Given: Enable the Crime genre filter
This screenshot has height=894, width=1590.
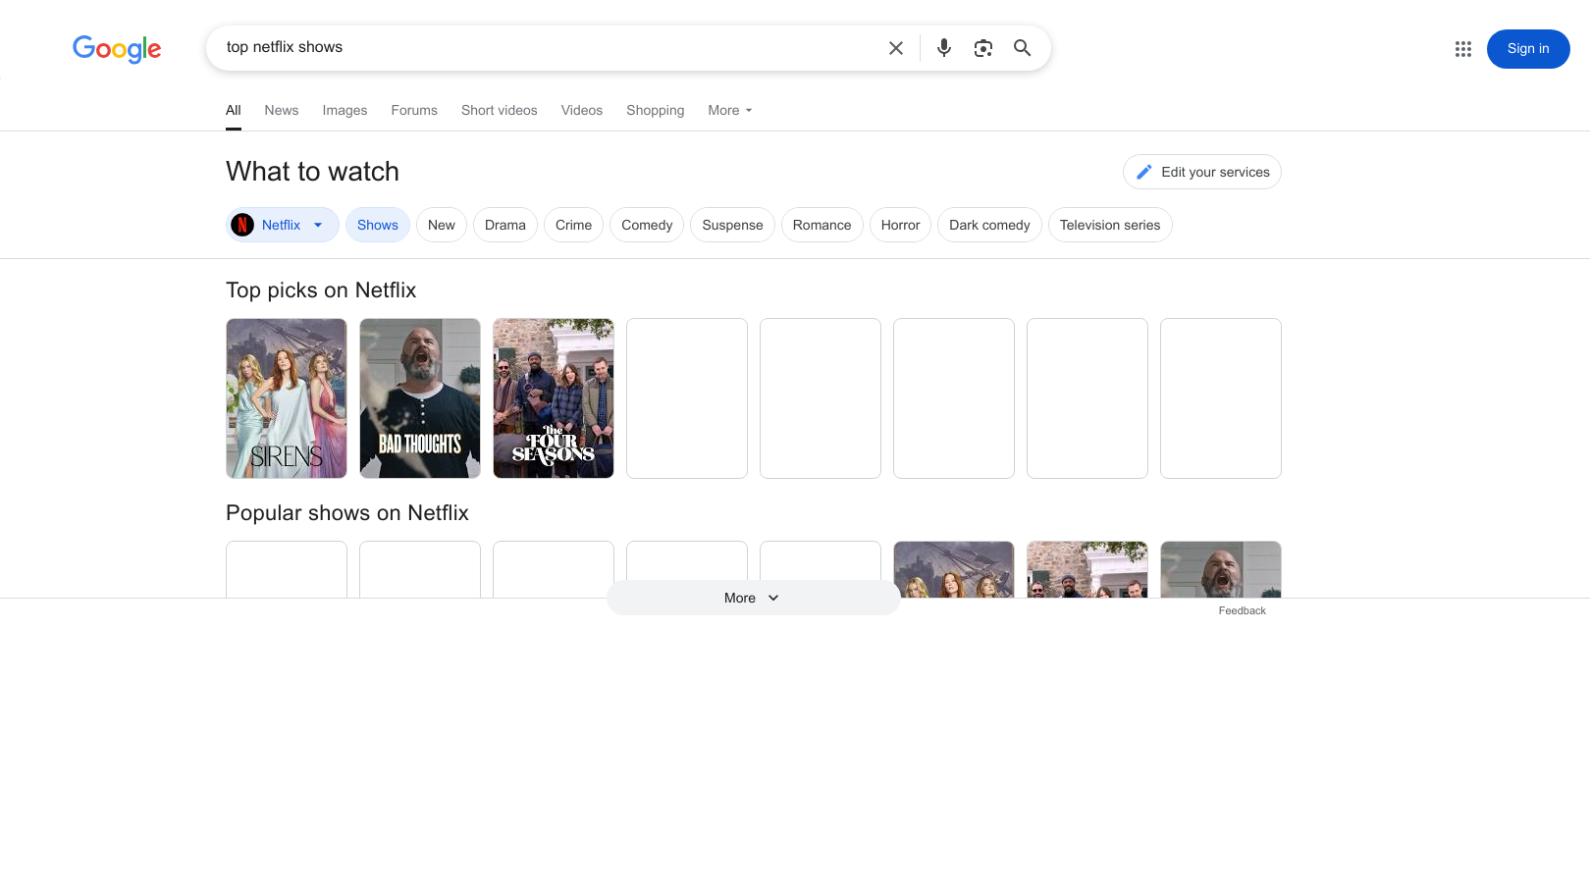Looking at the screenshot, I should pyautogui.click(x=574, y=225).
